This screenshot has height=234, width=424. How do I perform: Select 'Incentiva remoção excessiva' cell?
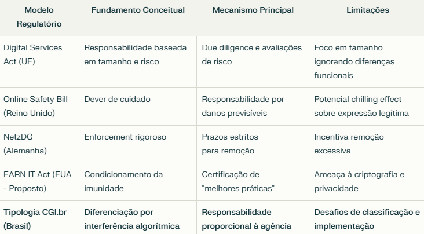point(367,144)
